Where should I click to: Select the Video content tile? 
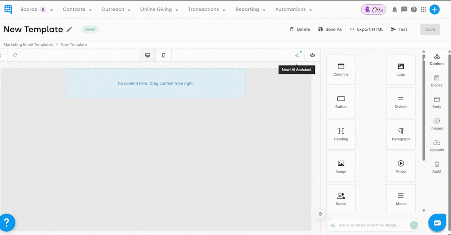point(401,167)
